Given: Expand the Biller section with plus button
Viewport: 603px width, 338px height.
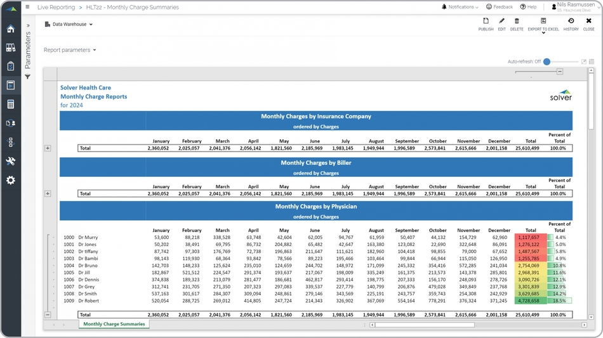Looking at the screenshot, I should click(48, 193).
